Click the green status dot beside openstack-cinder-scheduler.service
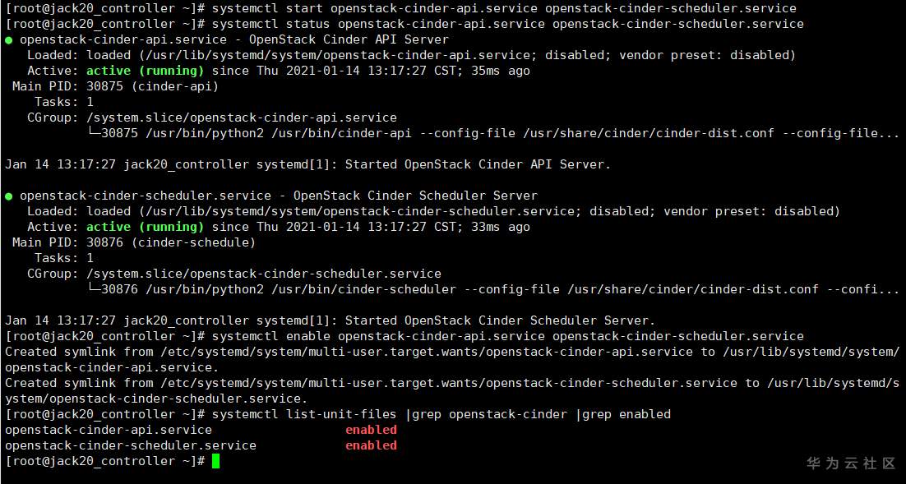Image resolution: width=906 pixels, height=484 pixels. click(x=9, y=196)
